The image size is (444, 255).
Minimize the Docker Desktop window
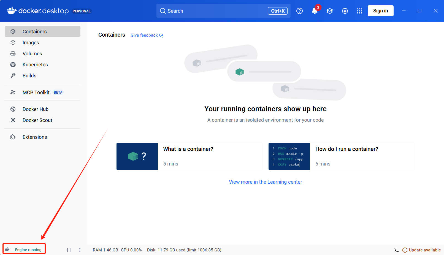pos(404,11)
